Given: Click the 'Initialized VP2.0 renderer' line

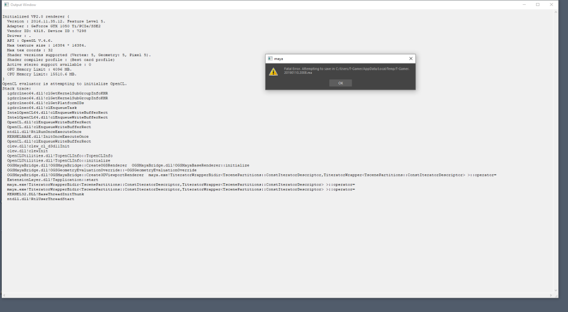Looking at the screenshot, I should pos(35,16).
